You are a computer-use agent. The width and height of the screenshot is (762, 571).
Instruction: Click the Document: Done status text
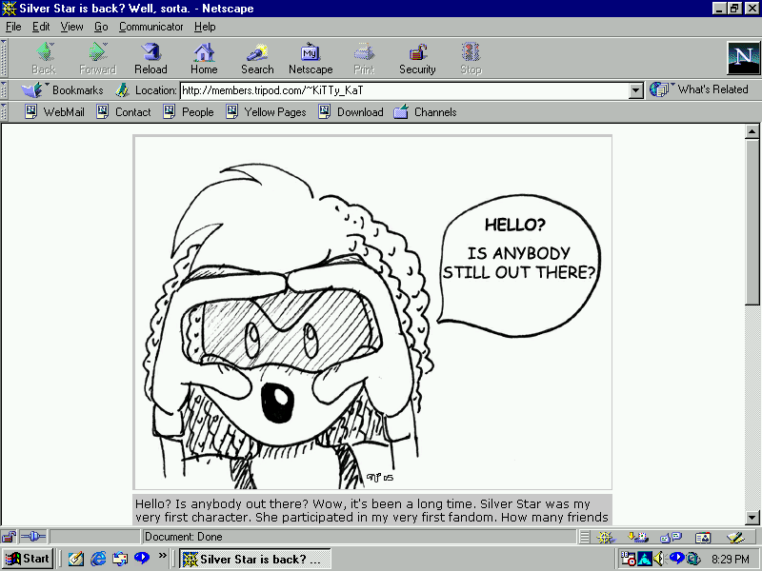pyautogui.click(x=183, y=537)
